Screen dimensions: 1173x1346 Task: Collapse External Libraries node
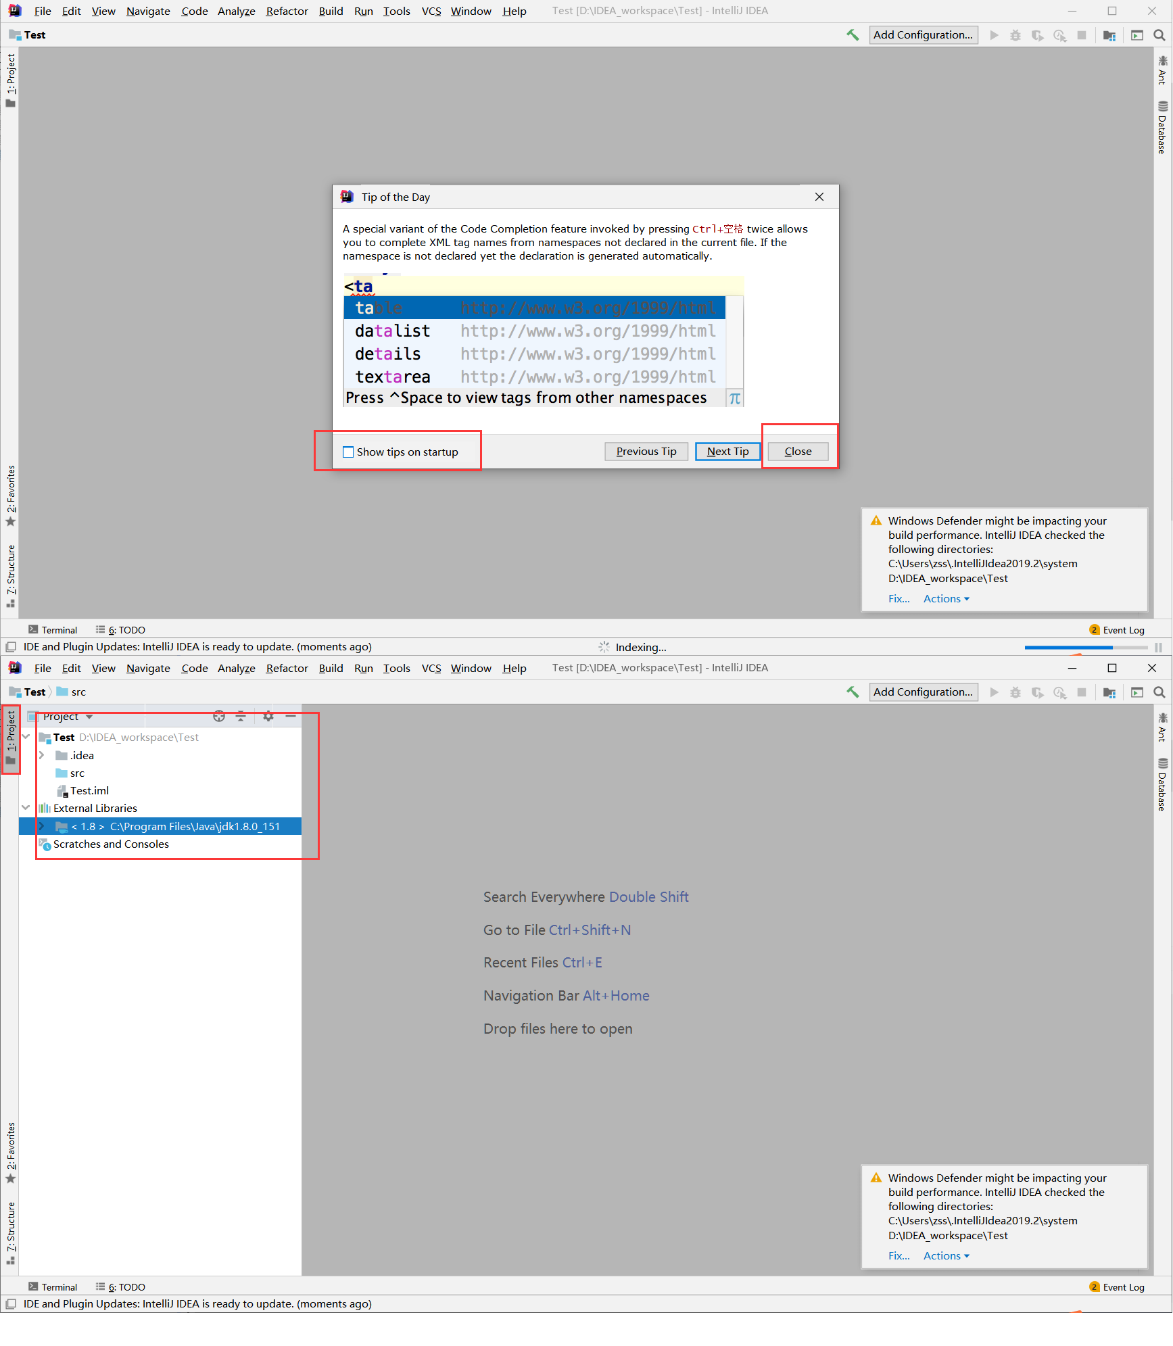point(26,808)
